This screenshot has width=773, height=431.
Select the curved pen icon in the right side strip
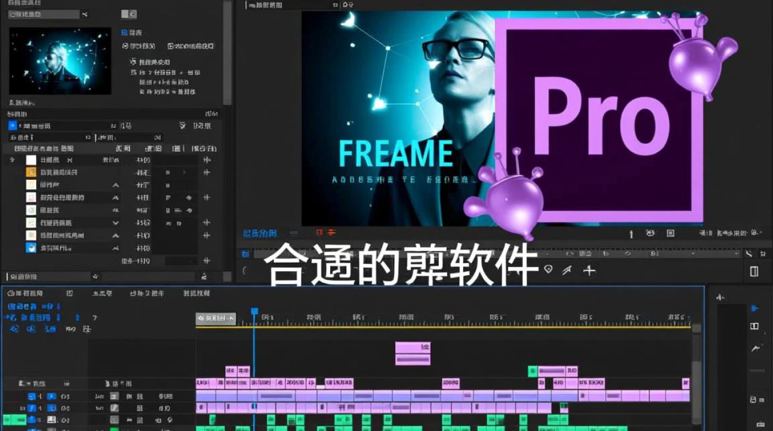click(x=756, y=348)
